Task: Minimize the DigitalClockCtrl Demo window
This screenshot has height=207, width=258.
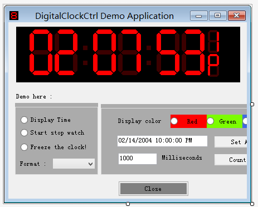Action: [199, 16]
